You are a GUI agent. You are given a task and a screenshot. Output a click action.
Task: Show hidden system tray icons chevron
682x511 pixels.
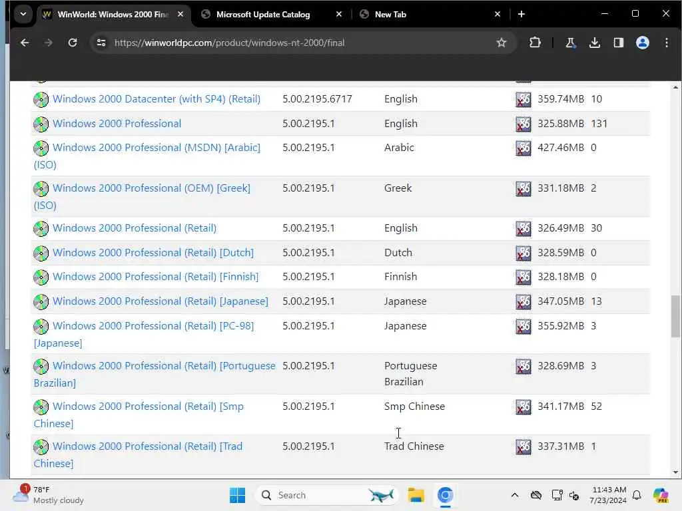515,495
